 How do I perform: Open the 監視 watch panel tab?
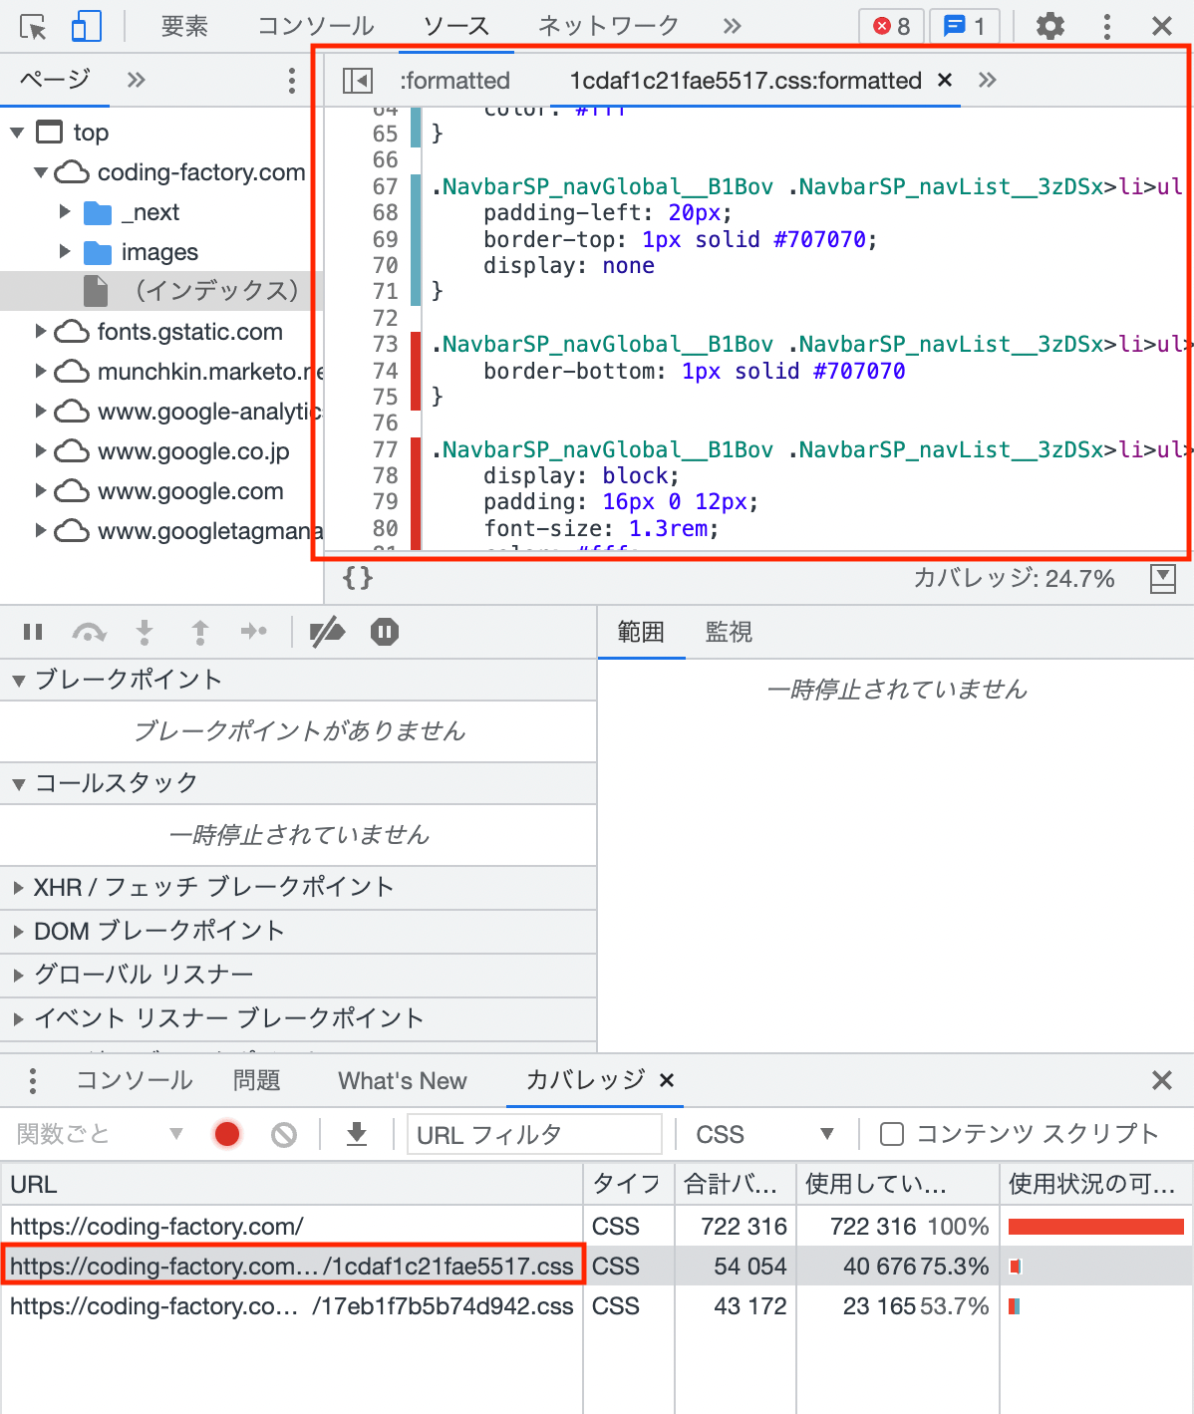click(x=729, y=632)
